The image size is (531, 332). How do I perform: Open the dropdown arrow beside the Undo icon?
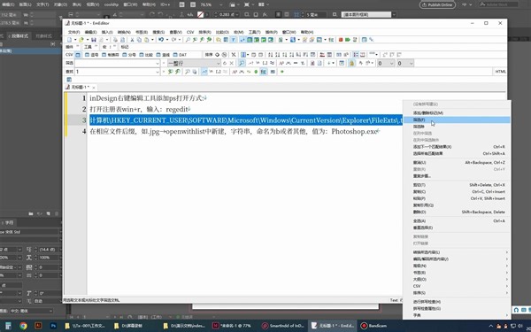[167, 40]
